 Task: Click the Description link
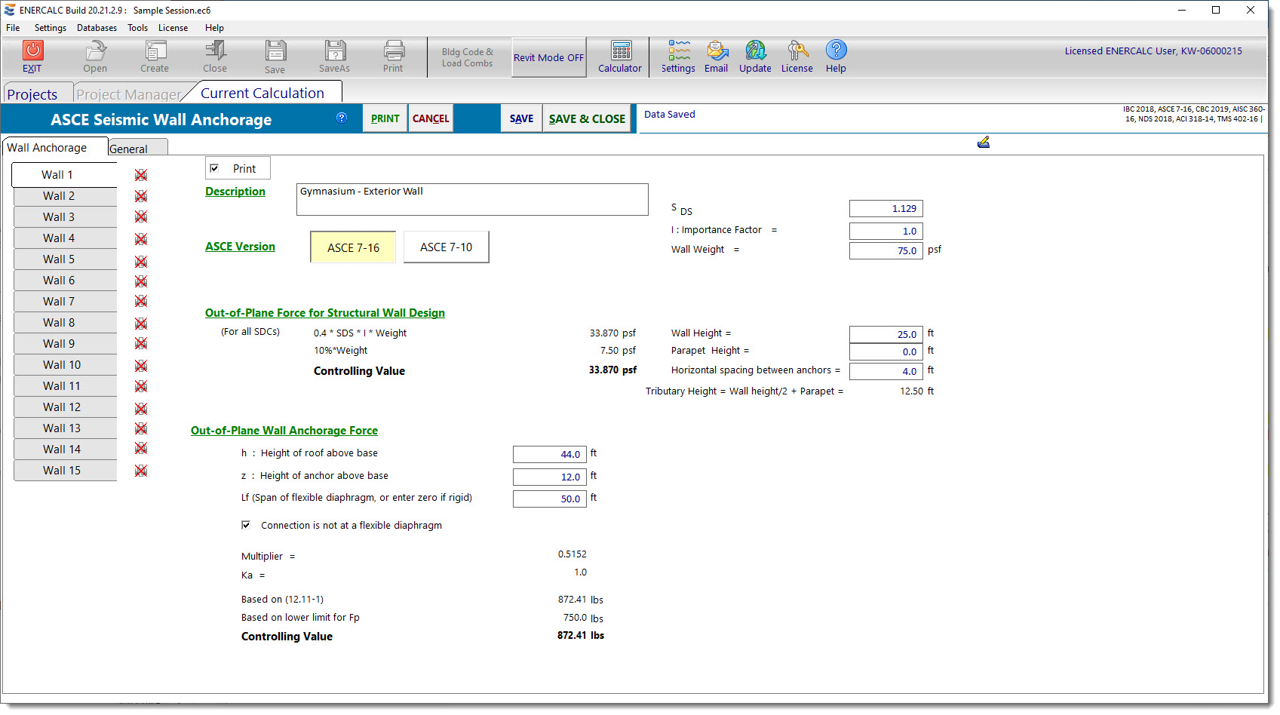pos(235,192)
